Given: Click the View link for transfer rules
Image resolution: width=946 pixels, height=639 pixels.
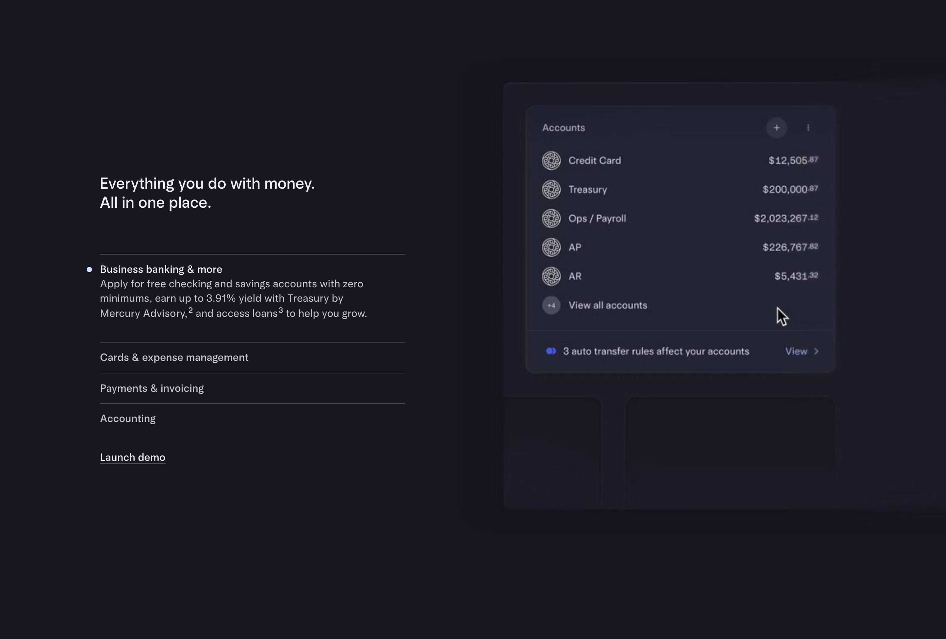Looking at the screenshot, I should (796, 351).
